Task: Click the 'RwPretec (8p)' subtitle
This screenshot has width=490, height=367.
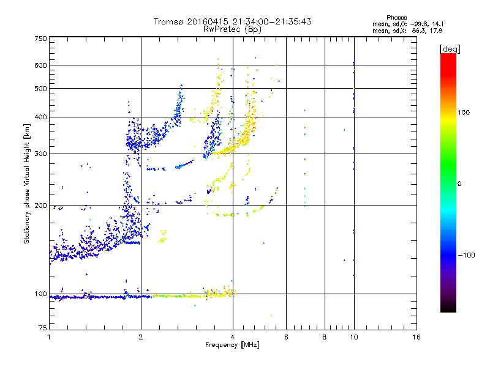Action: pyautogui.click(x=232, y=29)
